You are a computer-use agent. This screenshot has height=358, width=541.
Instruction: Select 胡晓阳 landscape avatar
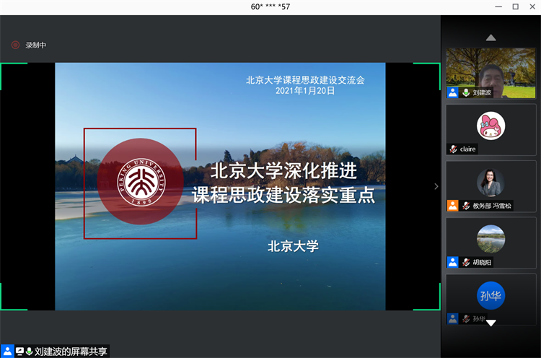491,239
